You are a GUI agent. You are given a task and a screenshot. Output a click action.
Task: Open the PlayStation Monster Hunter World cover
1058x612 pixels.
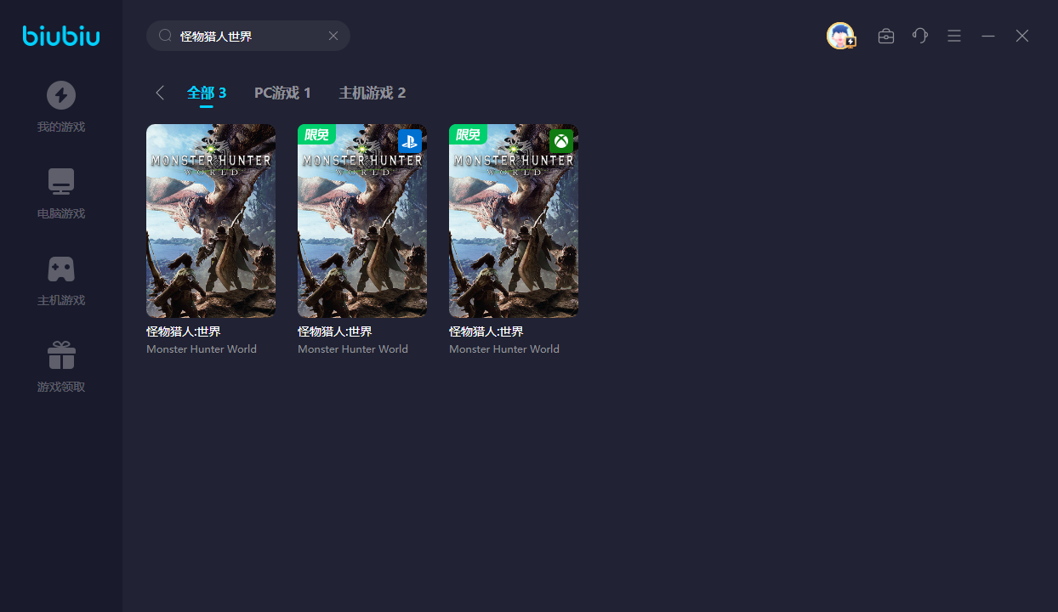362,221
